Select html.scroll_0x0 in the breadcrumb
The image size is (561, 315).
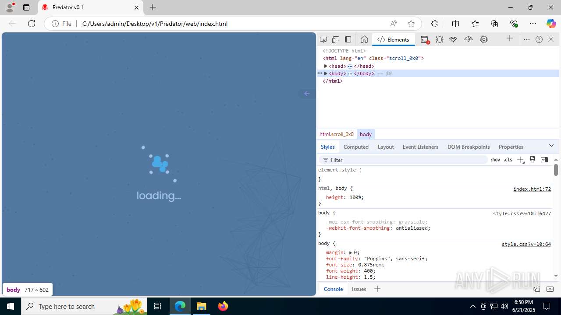[x=337, y=134]
